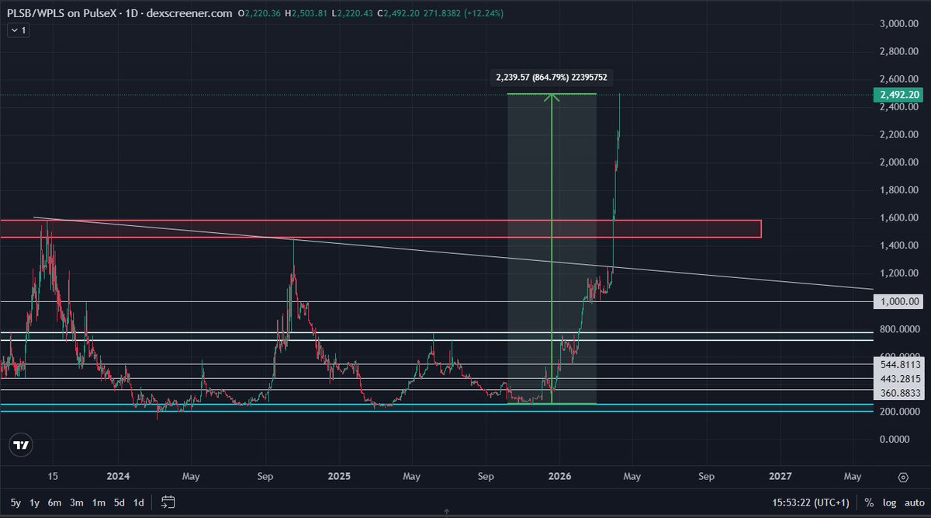The height and width of the screenshot is (518, 931).
Task: Open chart settings gear on price axis
Action: (903, 478)
